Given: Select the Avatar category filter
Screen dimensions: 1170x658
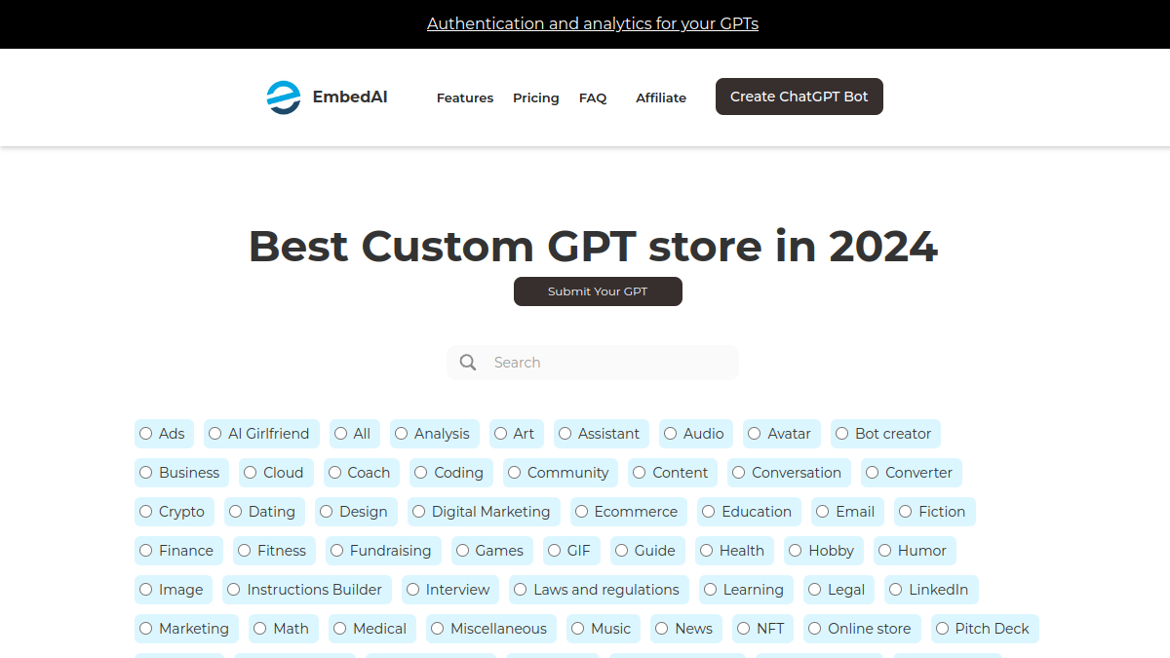Looking at the screenshot, I should [782, 434].
